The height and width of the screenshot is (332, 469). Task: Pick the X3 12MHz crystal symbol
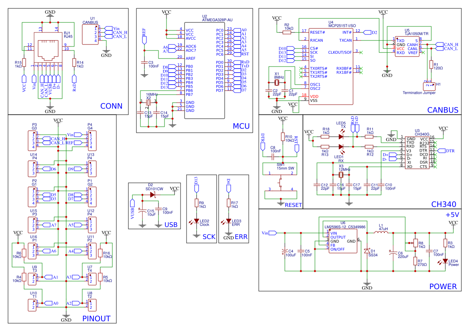[341, 175]
